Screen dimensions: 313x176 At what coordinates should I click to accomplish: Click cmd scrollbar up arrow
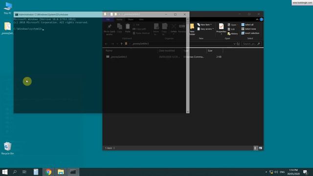pos(188,19)
